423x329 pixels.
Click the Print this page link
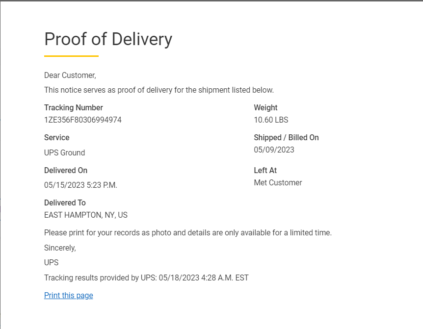coord(68,295)
